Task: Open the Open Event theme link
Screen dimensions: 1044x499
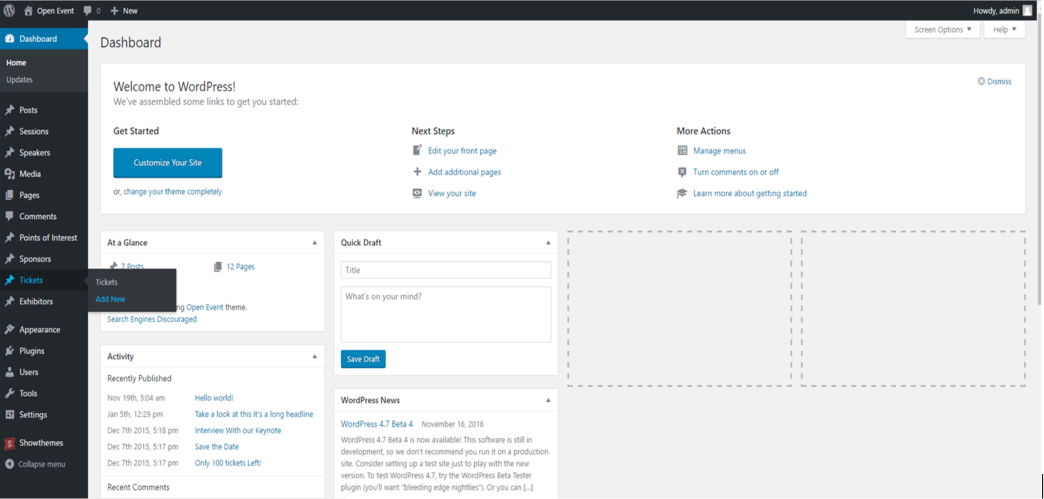Action: click(x=205, y=307)
